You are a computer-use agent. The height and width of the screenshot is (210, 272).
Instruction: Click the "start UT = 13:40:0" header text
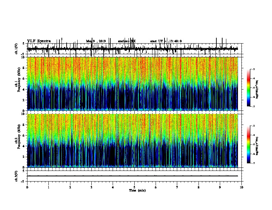click(x=166, y=41)
